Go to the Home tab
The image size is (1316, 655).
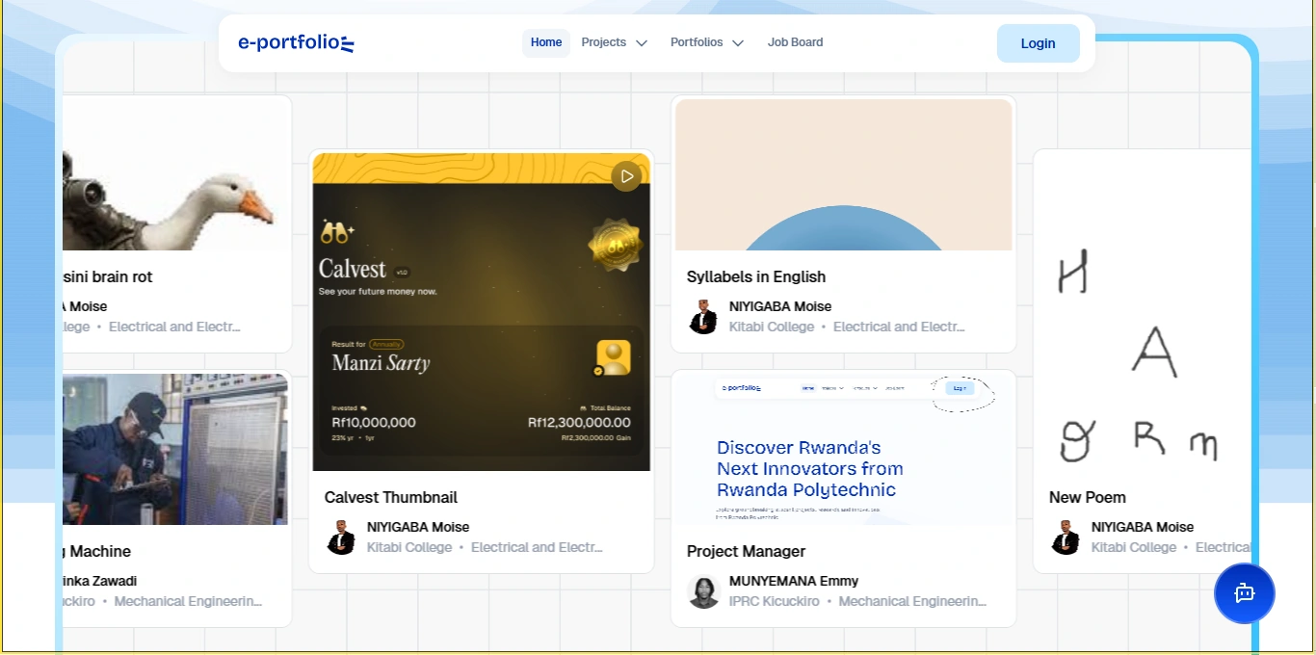546,42
